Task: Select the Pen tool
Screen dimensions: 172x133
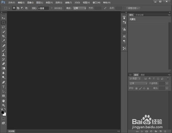Action: point(3,82)
